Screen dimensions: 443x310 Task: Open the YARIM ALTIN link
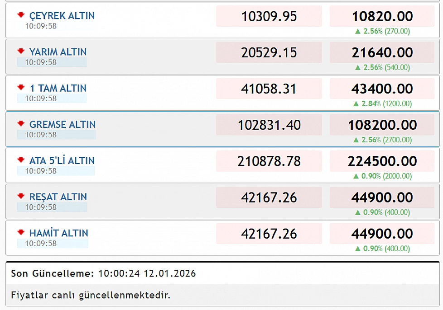click(x=58, y=52)
